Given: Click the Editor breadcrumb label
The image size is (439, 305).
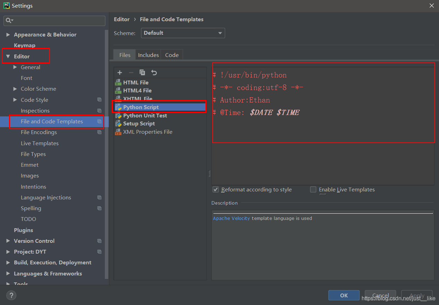Looking at the screenshot, I should (x=121, y=19).
